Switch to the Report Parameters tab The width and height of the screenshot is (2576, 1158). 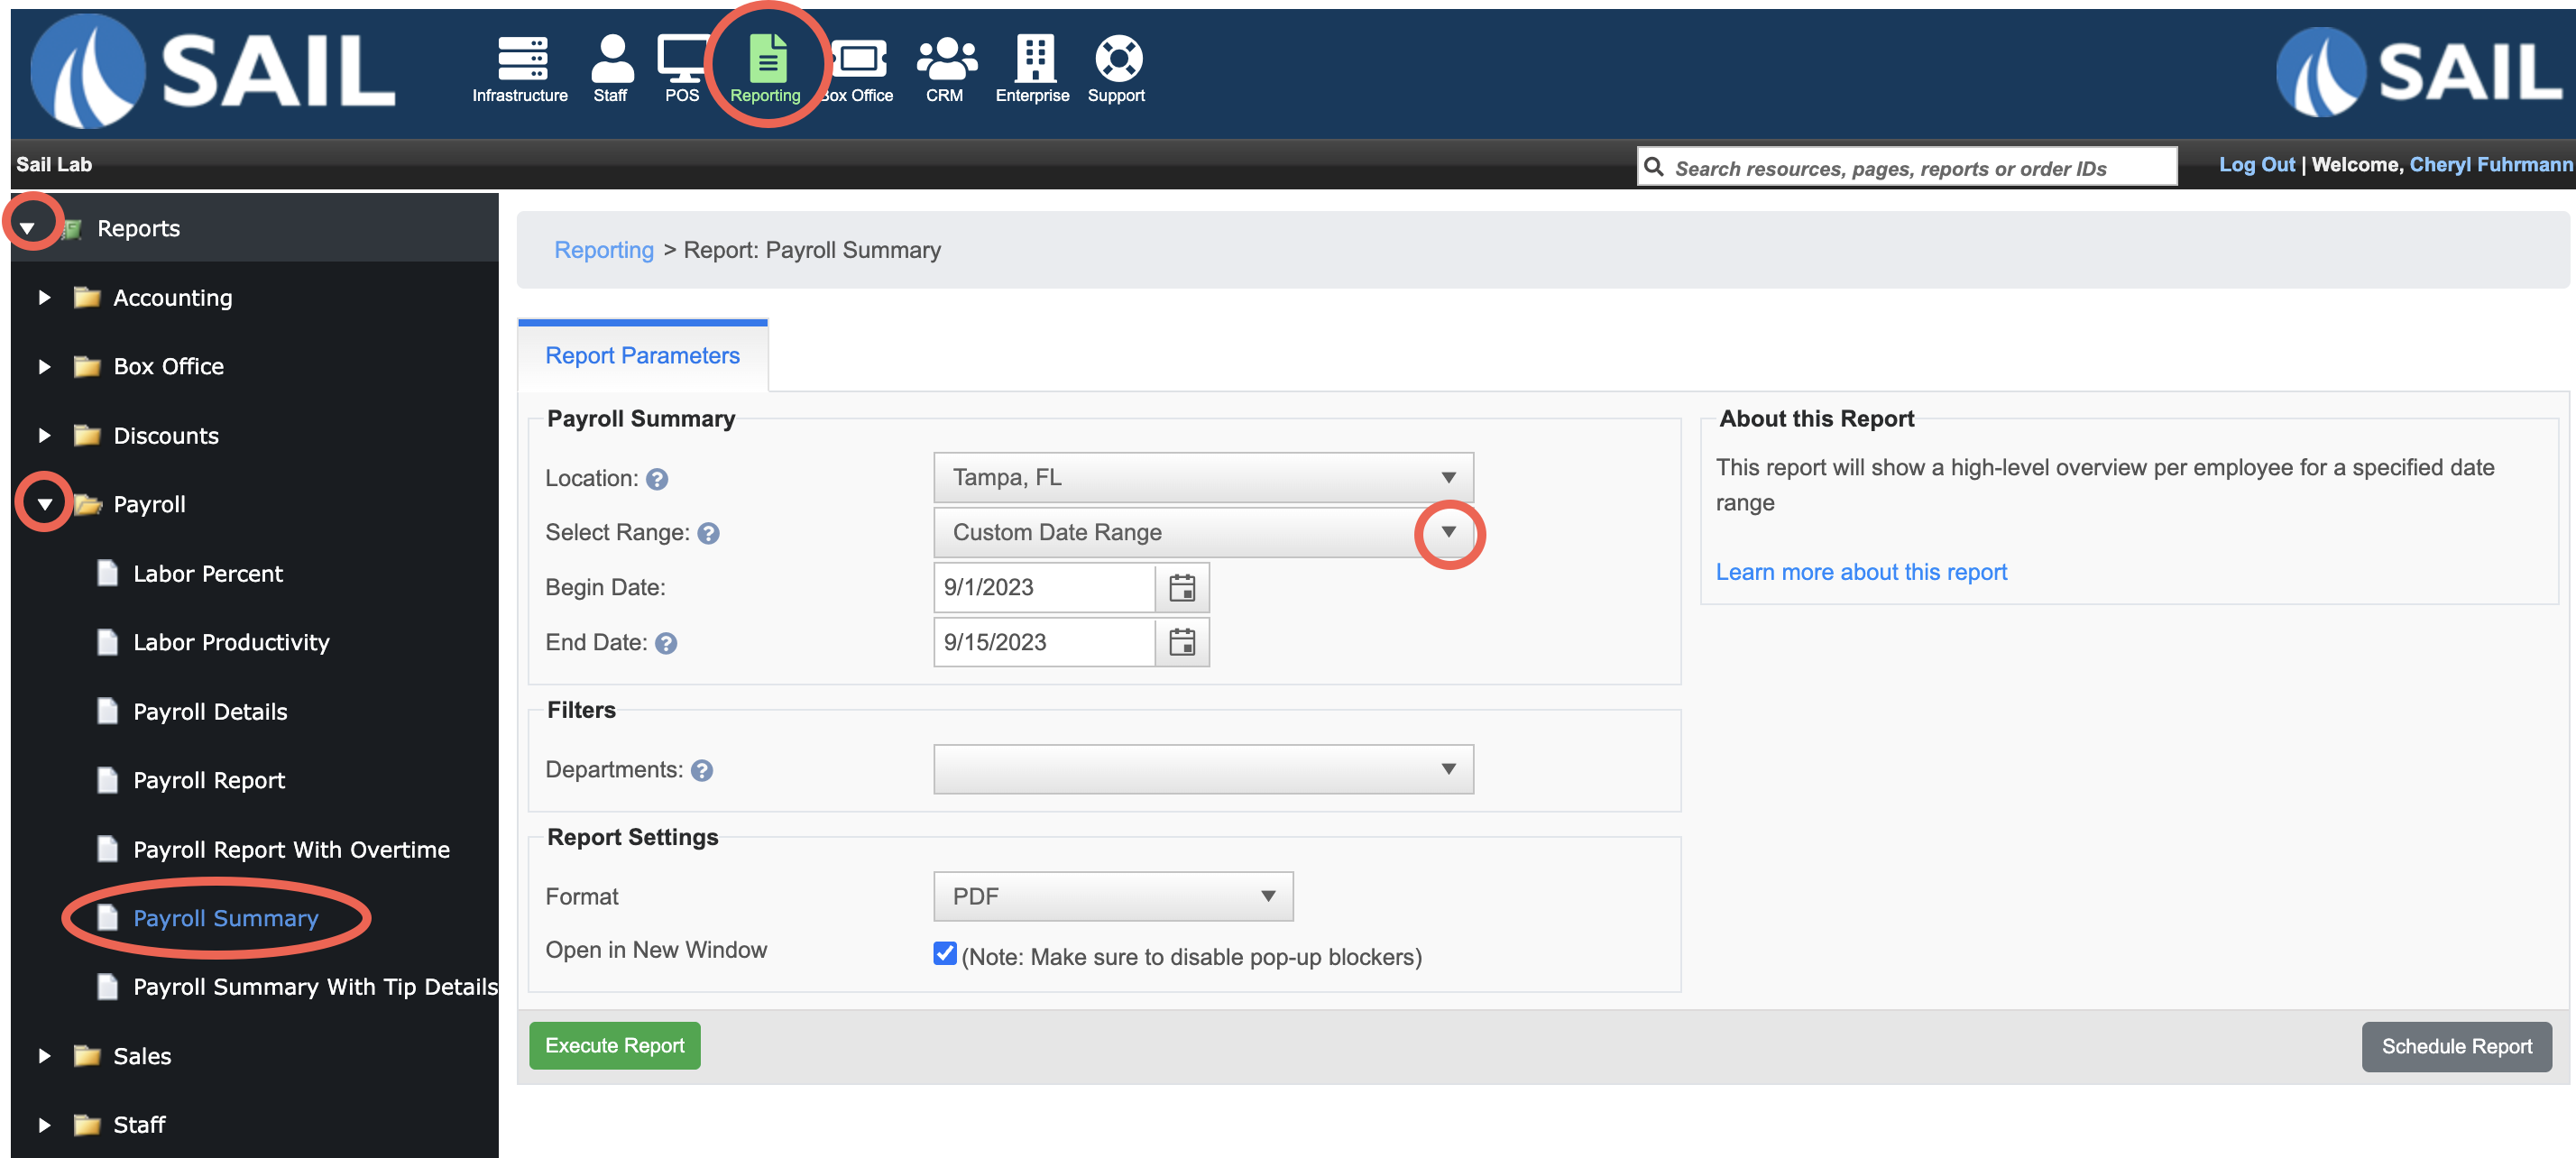point(642,356)
